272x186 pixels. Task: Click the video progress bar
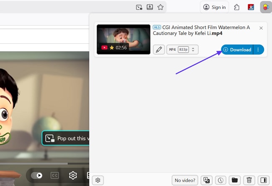tap(45, 163)
